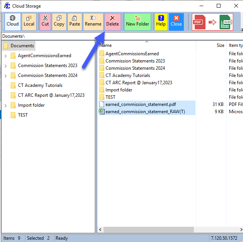
Task: Select earned_commission_statement_RAW(T) spreadsheet
Action: 145,112
